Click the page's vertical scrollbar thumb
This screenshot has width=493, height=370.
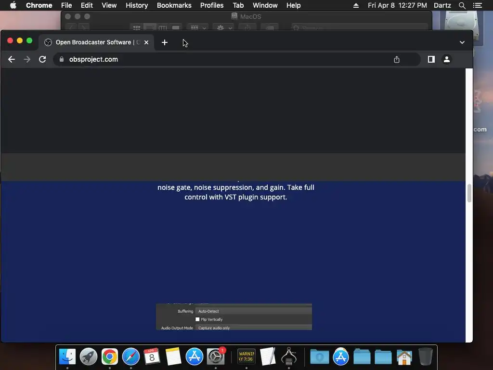pyautogui.click(x=469, y=193)
